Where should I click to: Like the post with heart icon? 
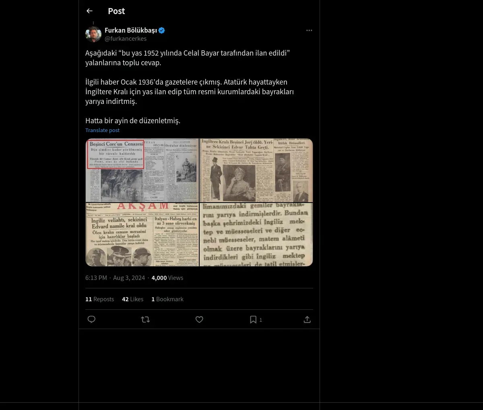coord(199,319)
